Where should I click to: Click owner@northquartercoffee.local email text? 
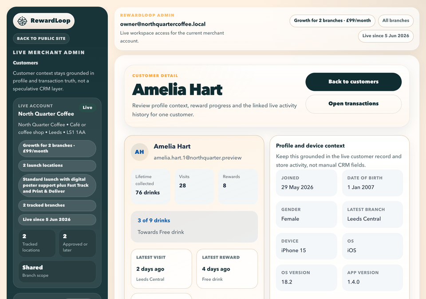(x=163, y=24)
